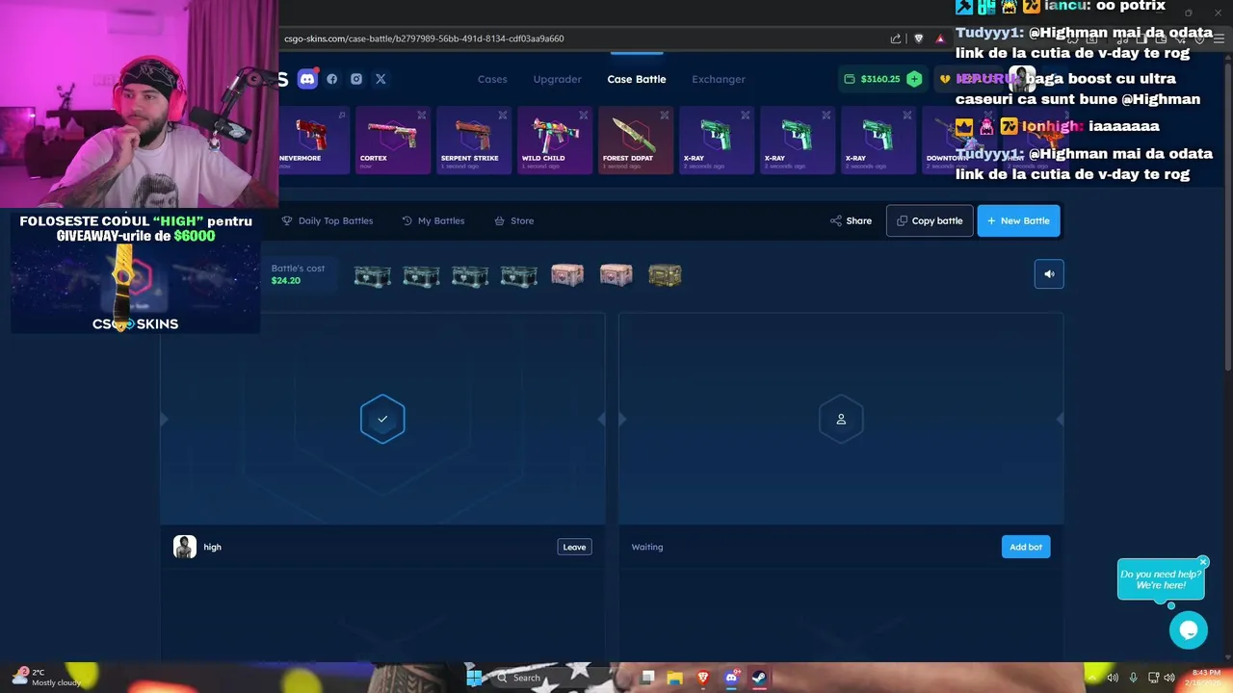This screenshot has height=693, width=1233.
Task: Toggle the battle sound speaker button
Action: 1049,274
